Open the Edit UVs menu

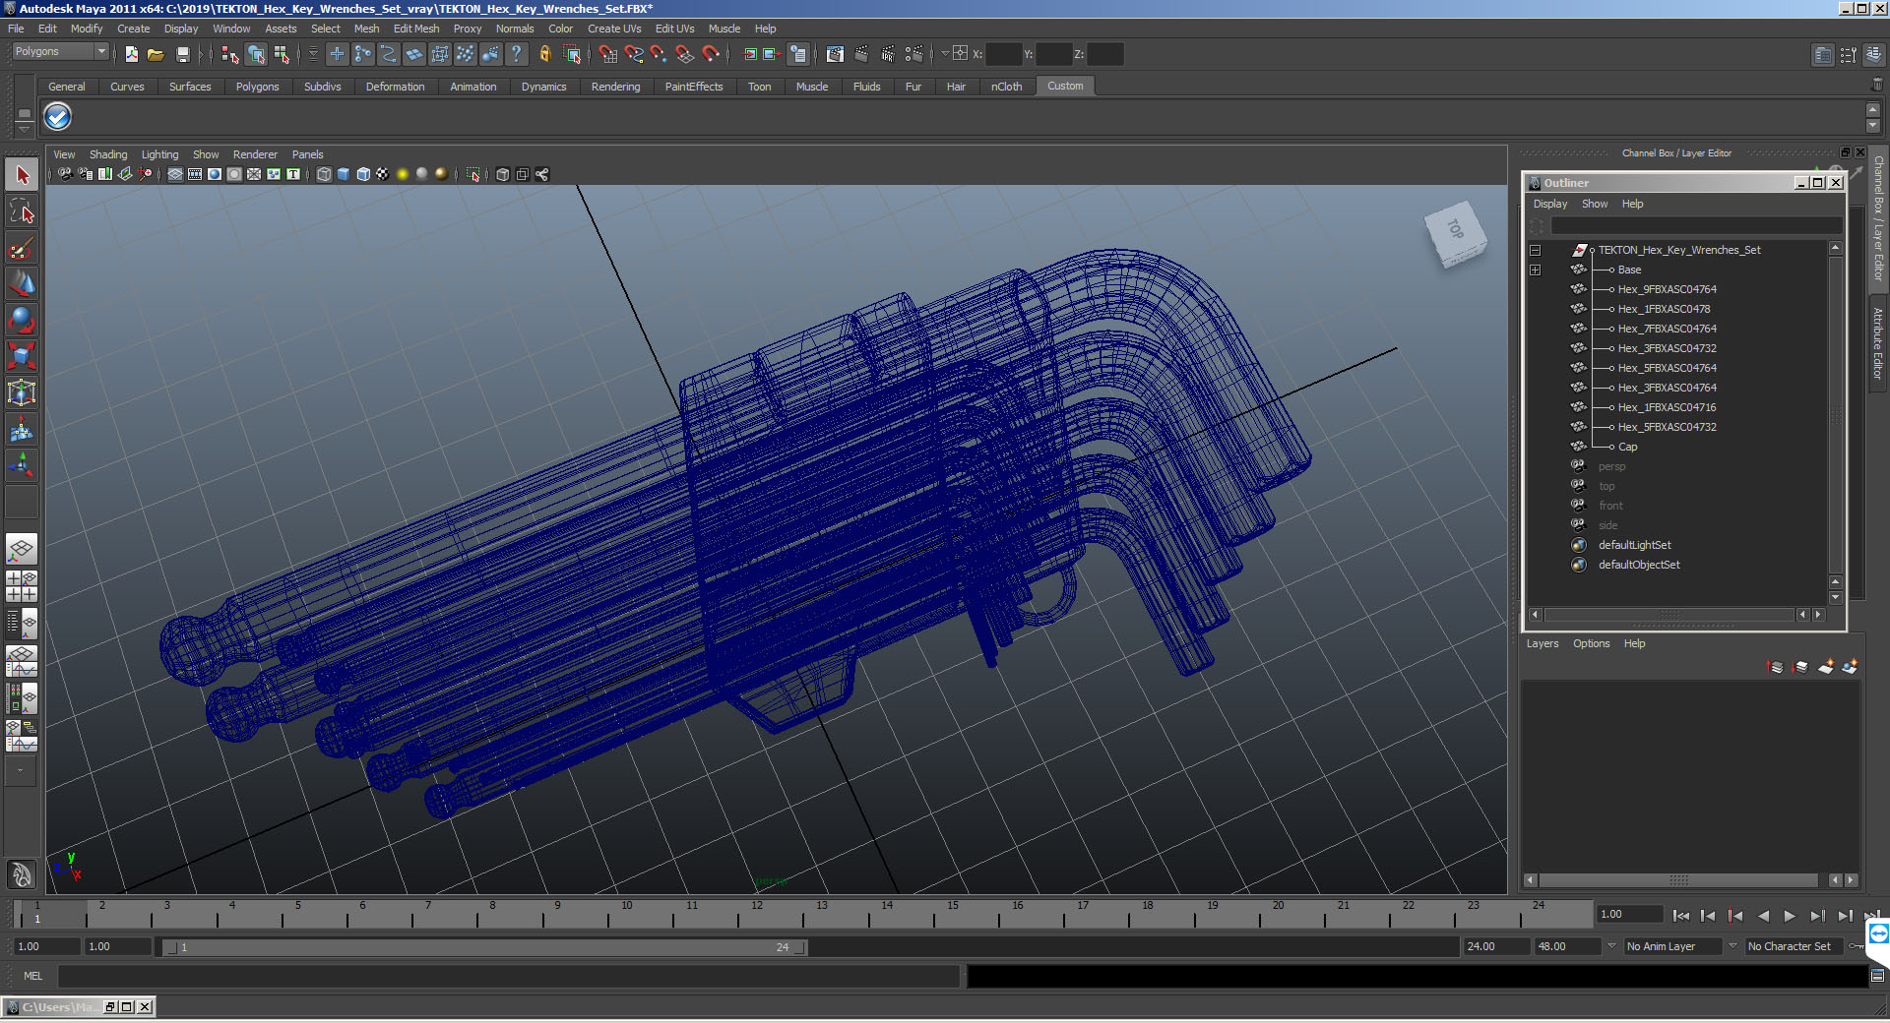click(x=674, y=29)
